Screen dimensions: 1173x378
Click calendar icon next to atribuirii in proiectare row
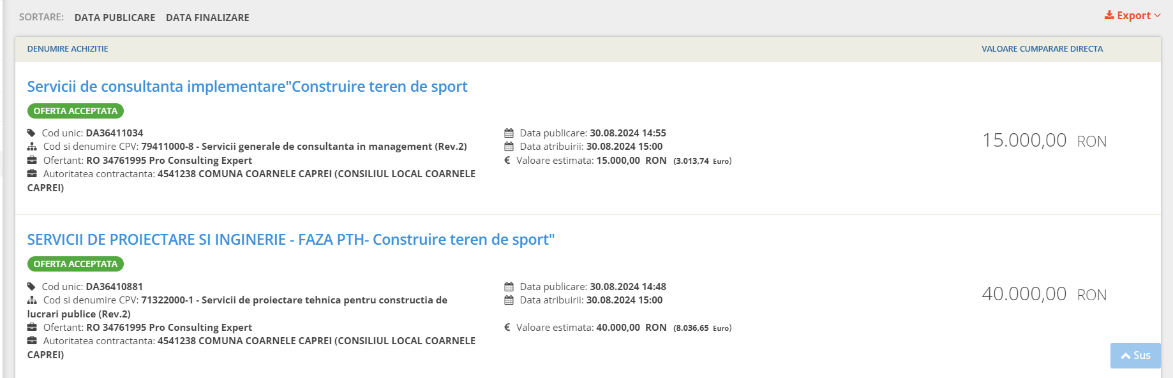click(x=509, y=300)
